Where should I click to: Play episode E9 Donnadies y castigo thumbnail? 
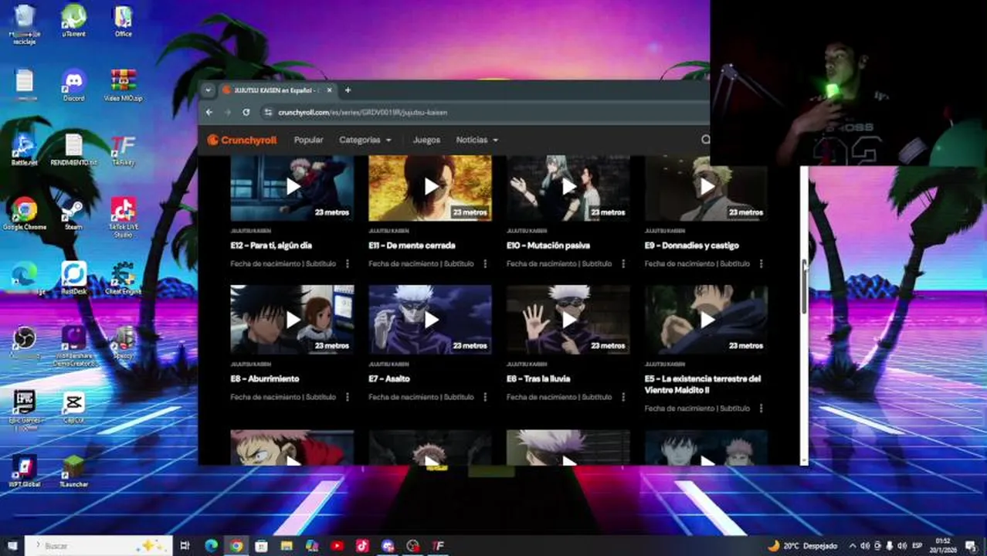pos(707,188)
